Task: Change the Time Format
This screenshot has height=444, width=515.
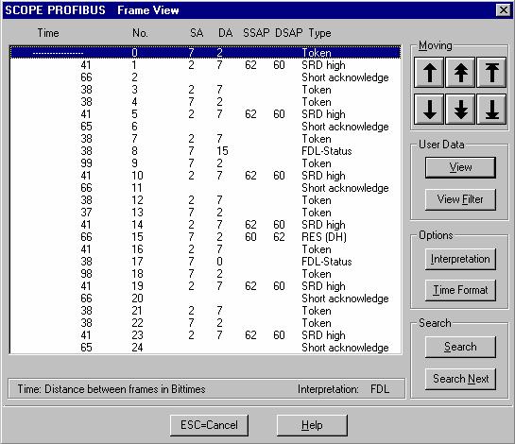Action: (460, 290)
